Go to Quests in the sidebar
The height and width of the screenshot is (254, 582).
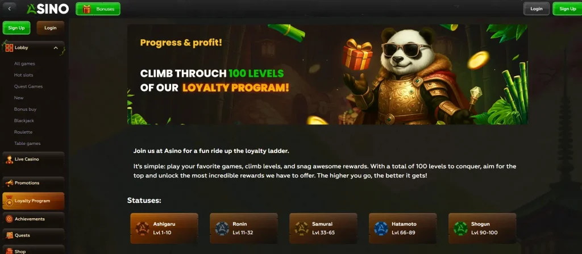pos(34,235)
